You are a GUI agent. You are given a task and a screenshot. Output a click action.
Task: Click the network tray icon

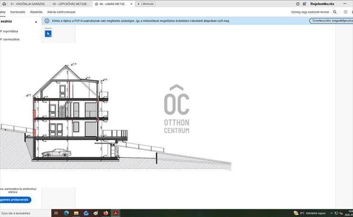[x=336, y=213]
